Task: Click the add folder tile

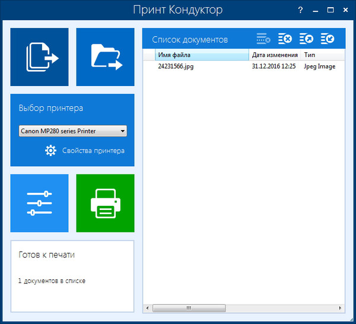Action: (106, 57)
